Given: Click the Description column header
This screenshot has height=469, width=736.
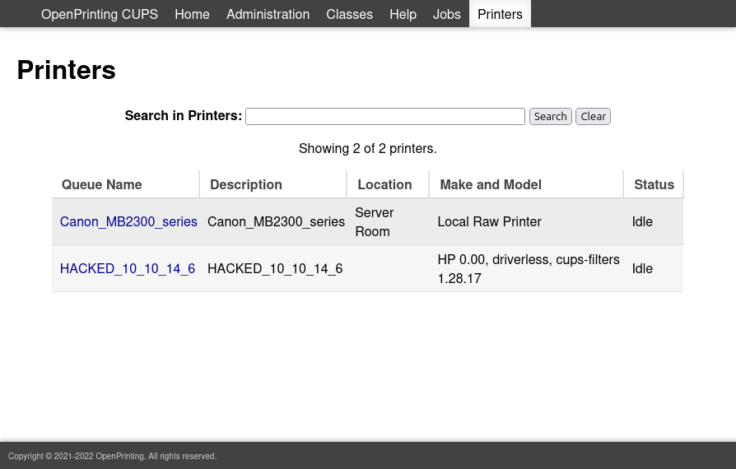Looking at the screenshot, I should 246,184.
